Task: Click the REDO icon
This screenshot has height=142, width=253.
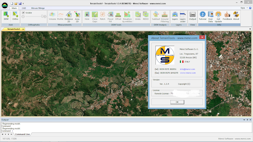Action: (x=145, y=16)
